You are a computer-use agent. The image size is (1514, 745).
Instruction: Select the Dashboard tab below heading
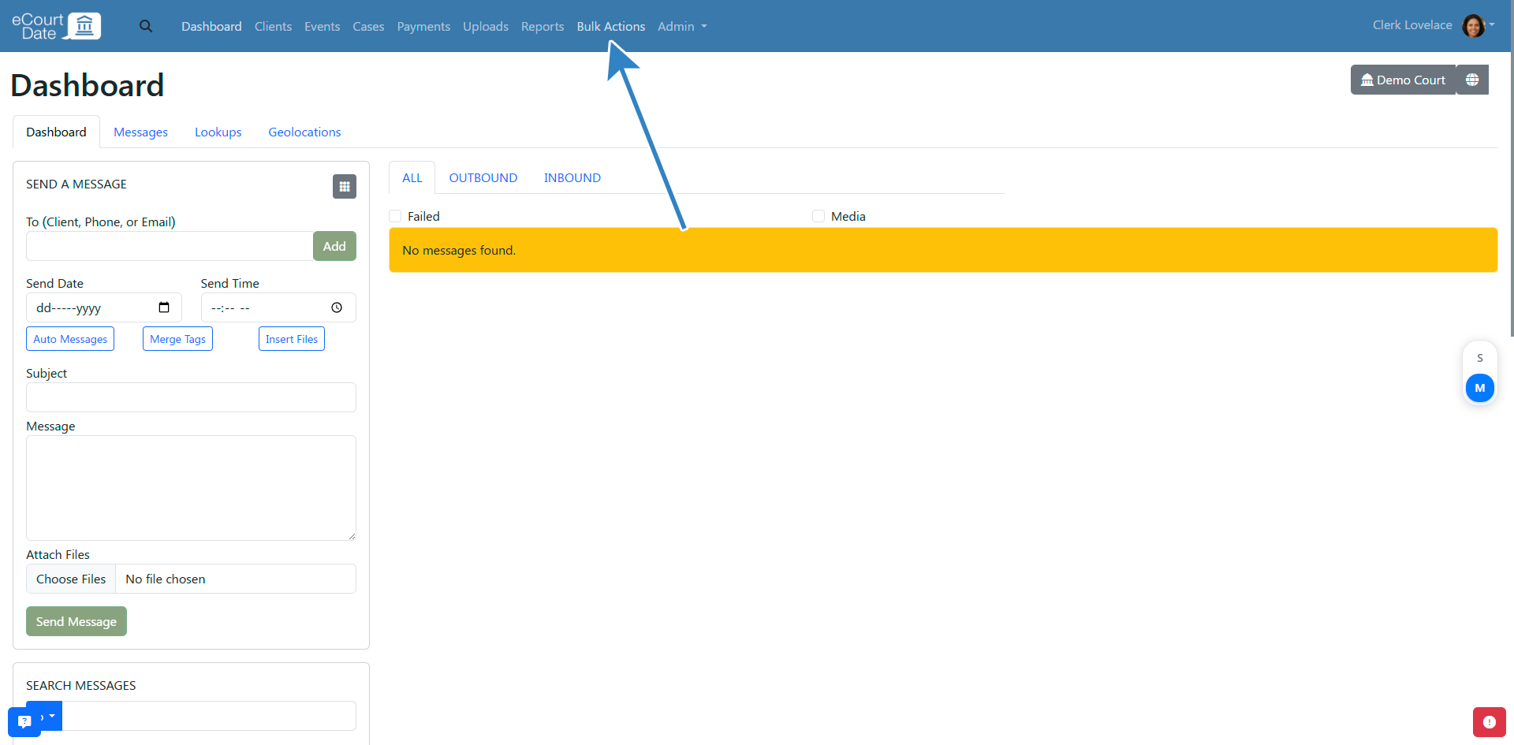tap(56, 132)
